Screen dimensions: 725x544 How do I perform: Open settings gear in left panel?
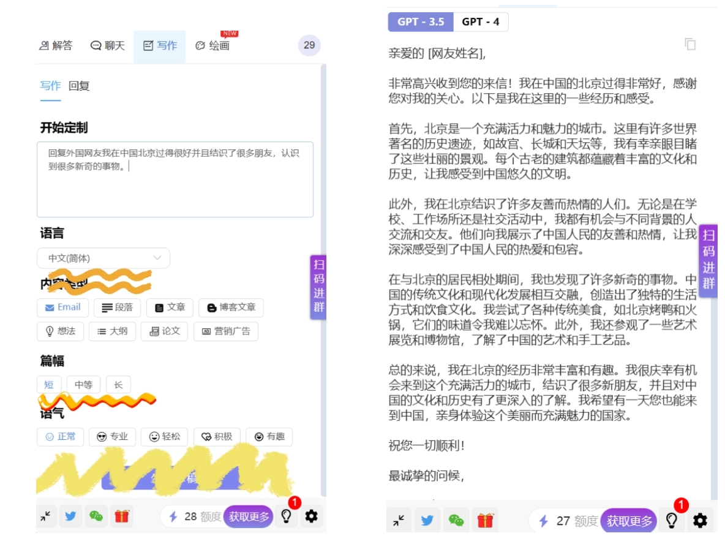tap(311, 516)
